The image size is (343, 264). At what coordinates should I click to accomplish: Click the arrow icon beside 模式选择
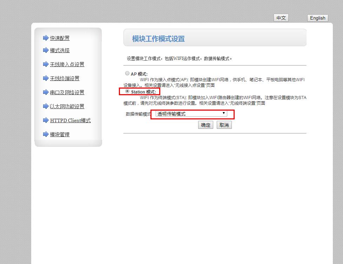coord(46,50)
